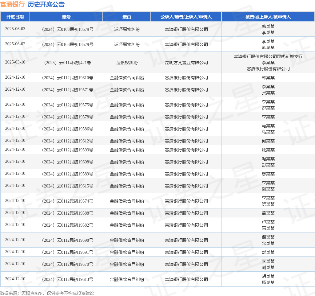
Task: Click defendant 孟某某
Action: (x=268, y=213)
